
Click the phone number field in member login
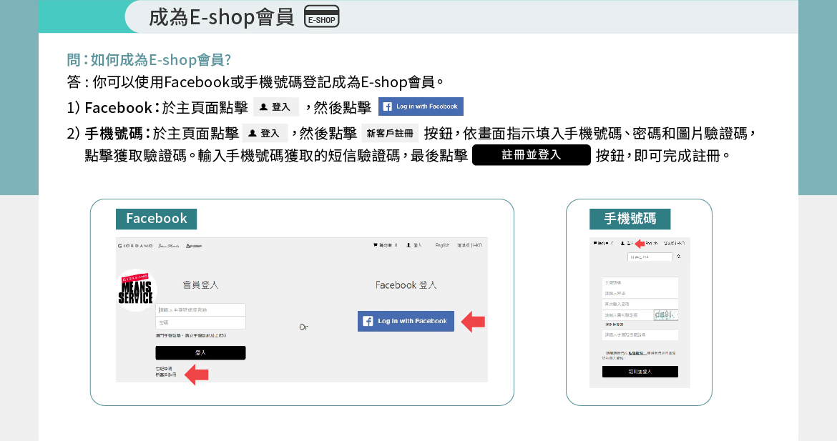coord(200,309)
